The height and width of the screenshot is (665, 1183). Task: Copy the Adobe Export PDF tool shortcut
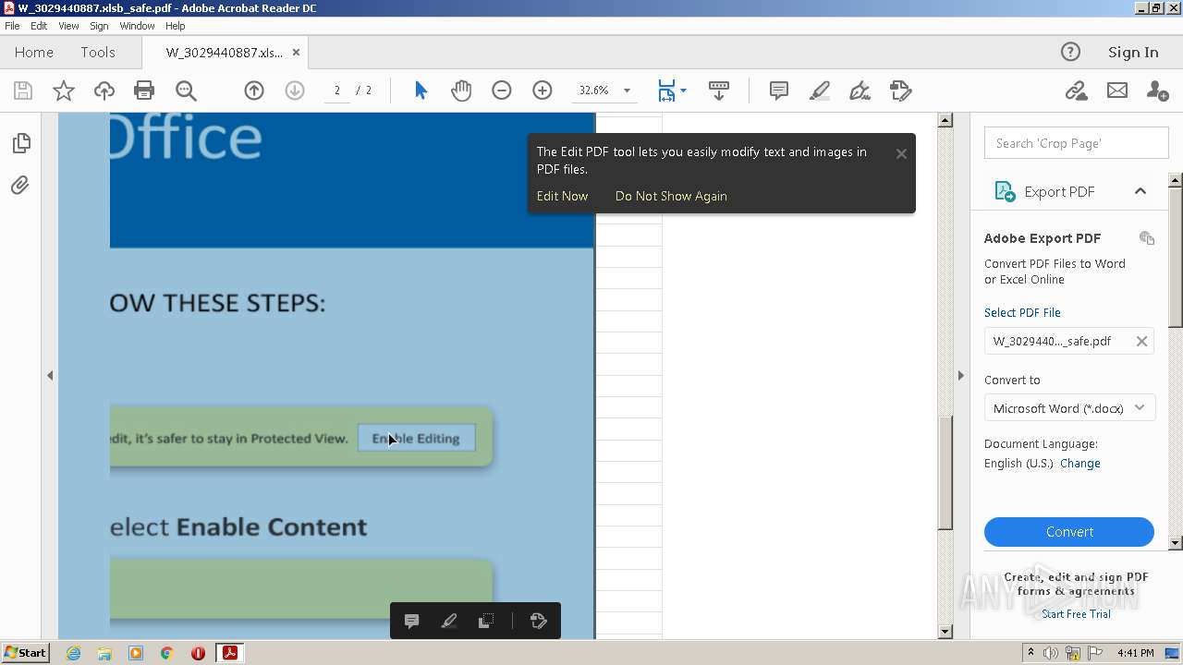click(x=1147, y=238)
